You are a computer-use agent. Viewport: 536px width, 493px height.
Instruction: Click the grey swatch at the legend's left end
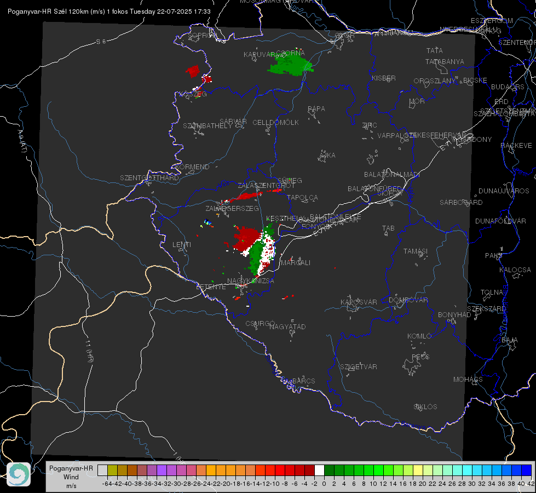[102, 470]
